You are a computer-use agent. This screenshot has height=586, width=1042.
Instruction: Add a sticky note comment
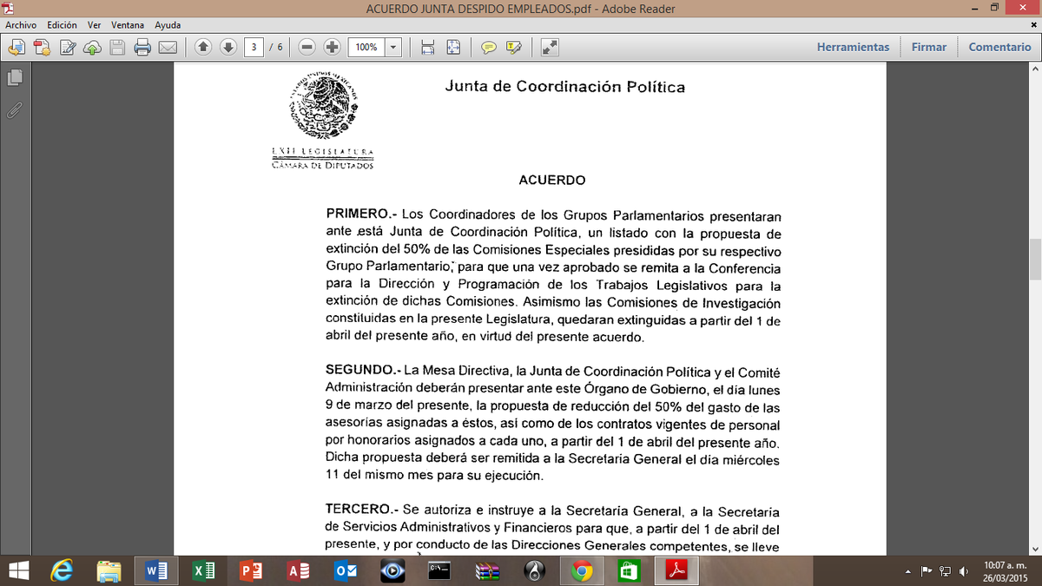(489, 47)
